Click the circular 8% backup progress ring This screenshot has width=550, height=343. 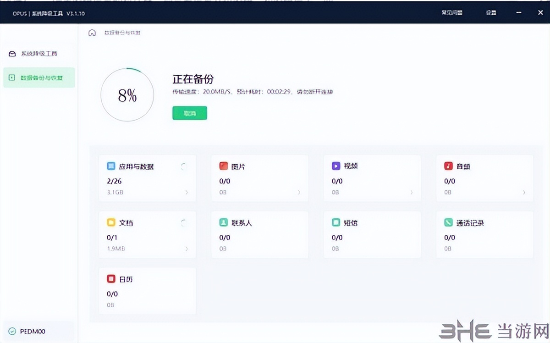pos(127,95)
